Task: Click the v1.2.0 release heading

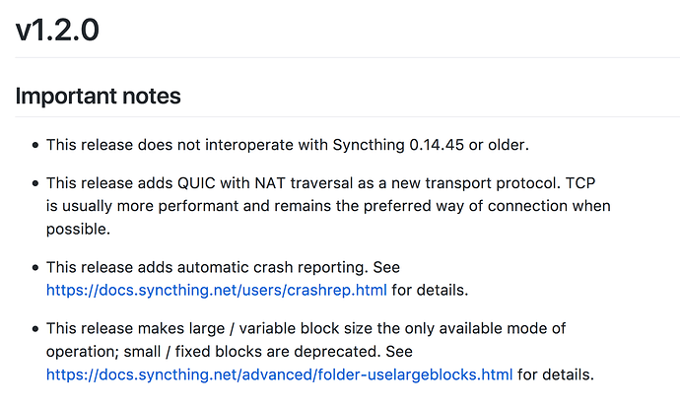Action: click(57, 31)
